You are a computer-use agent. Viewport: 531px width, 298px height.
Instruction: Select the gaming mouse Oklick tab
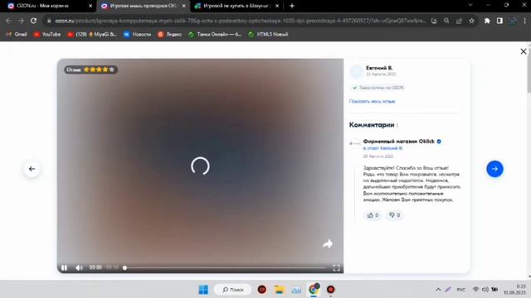click(143, 6)
